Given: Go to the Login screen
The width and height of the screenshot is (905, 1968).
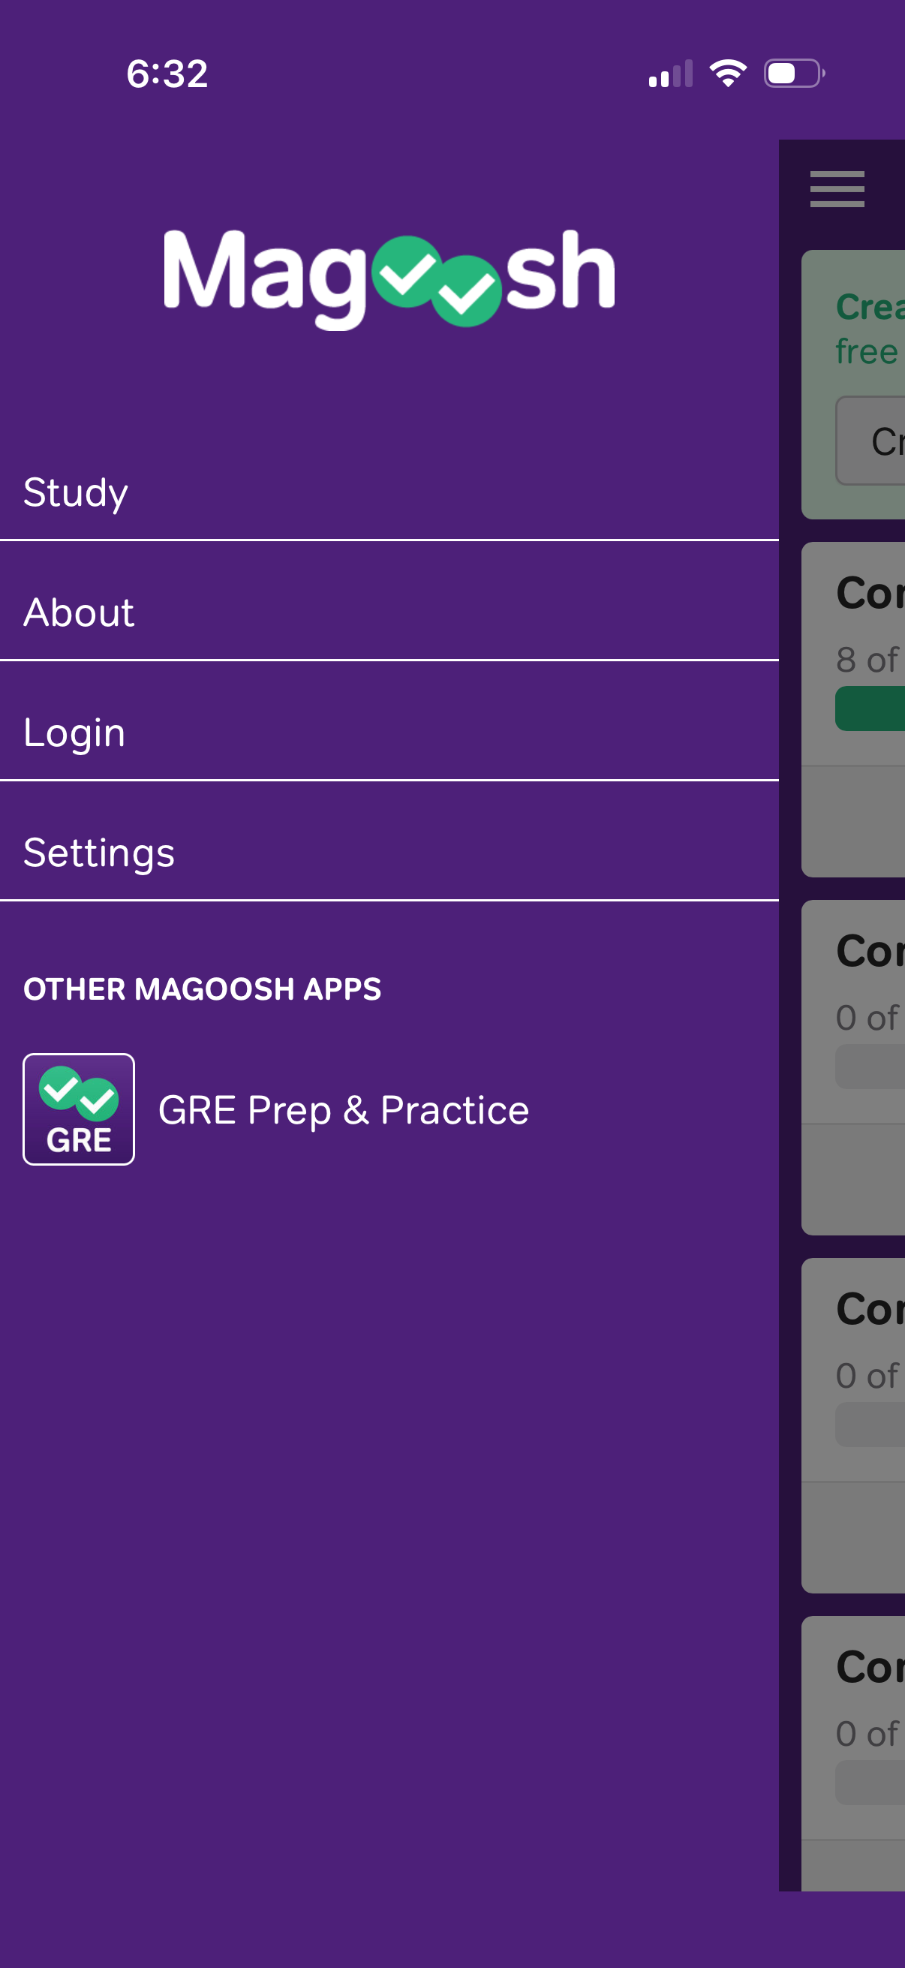Looking at the screenshot, I should [74, 731].
